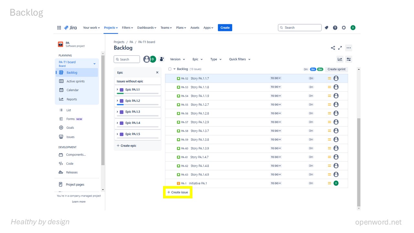Open Reports in the sidebar

pyautogui.click(x=77, y=99)
